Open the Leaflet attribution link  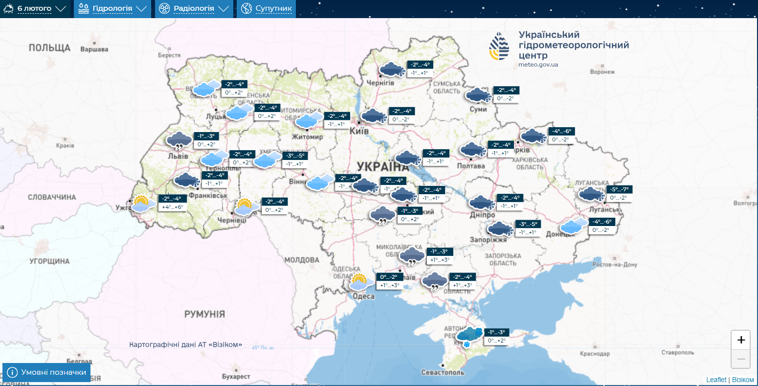716,380
